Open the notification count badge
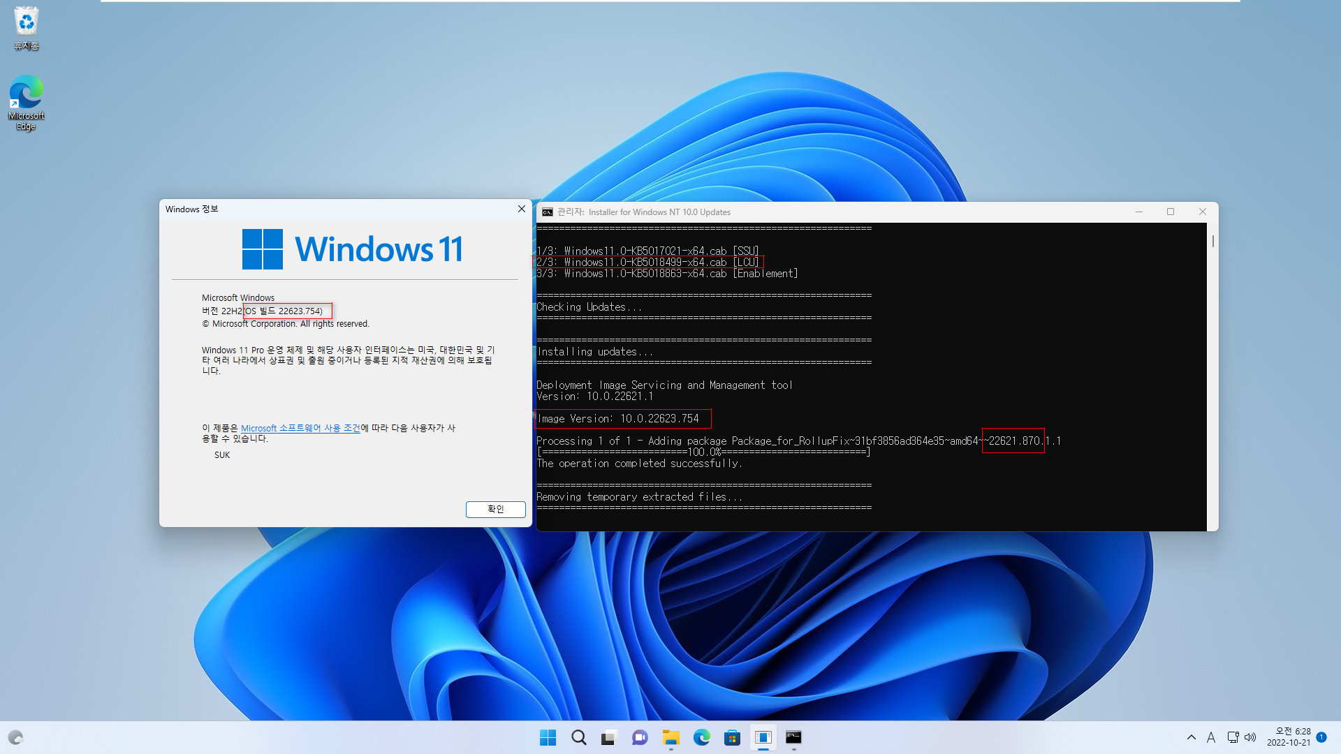Screen dimensions: 1341x754 coord(1321,737)
